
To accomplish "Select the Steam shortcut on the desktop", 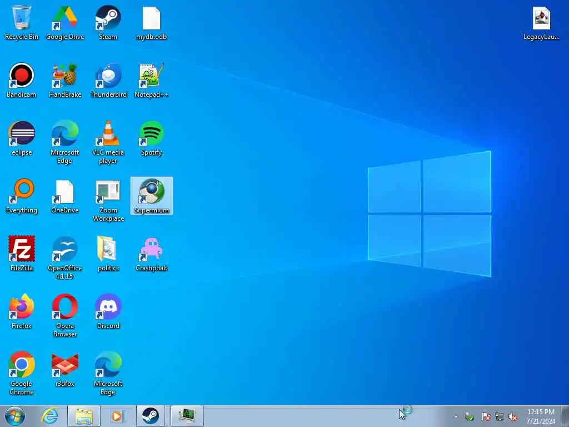I will [108, 22].
